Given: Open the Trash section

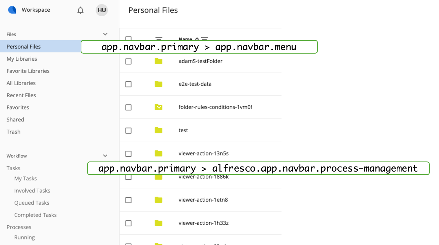Looking at the screenshot, I should tap(13, 132).
